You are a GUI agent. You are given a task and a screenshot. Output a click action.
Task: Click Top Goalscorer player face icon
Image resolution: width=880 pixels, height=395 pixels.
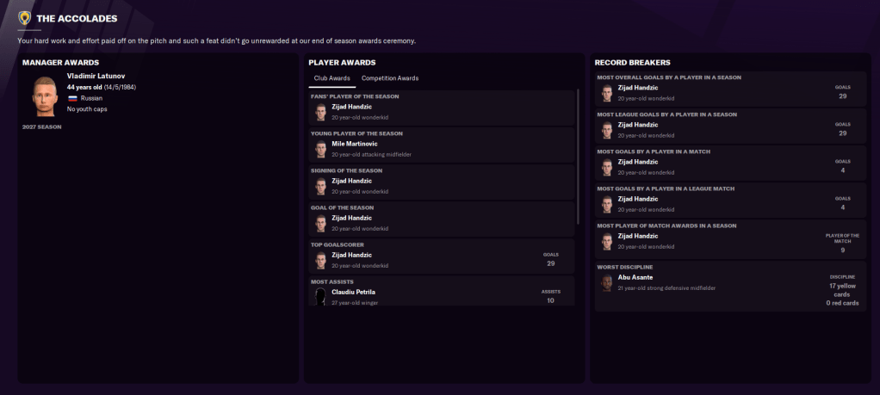pyautogui.click(x=320, y=260)
